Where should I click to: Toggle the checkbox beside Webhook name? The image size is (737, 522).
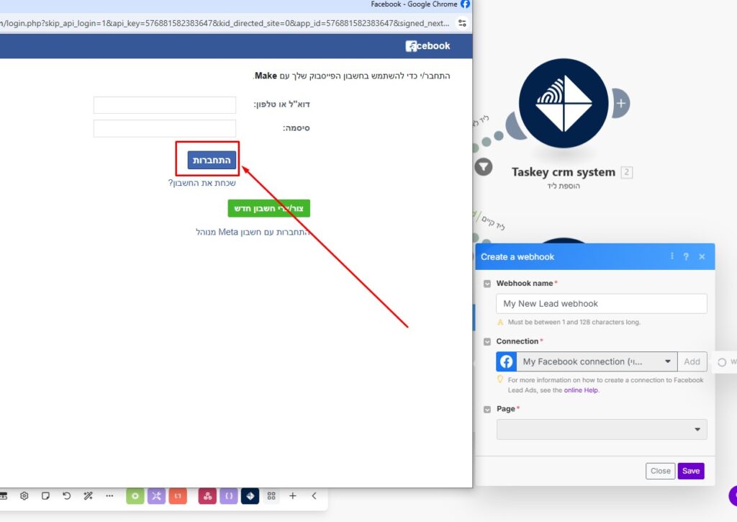[487, 284]
